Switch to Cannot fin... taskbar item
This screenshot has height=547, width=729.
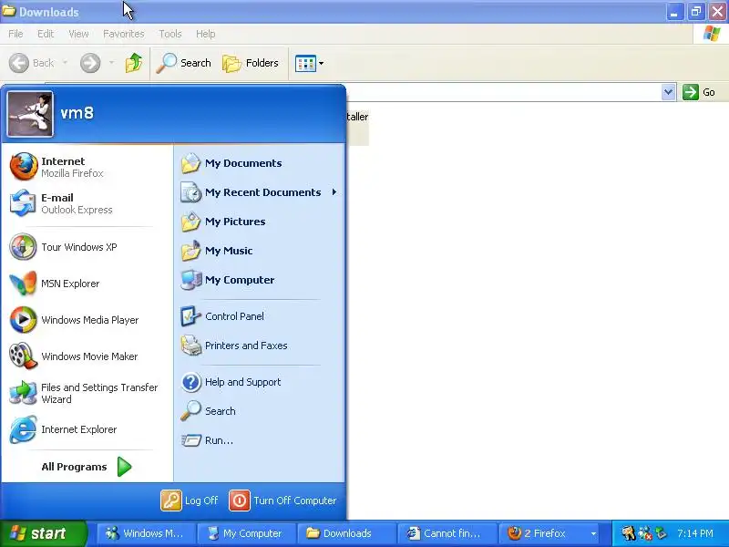click(x=447, y=533)
